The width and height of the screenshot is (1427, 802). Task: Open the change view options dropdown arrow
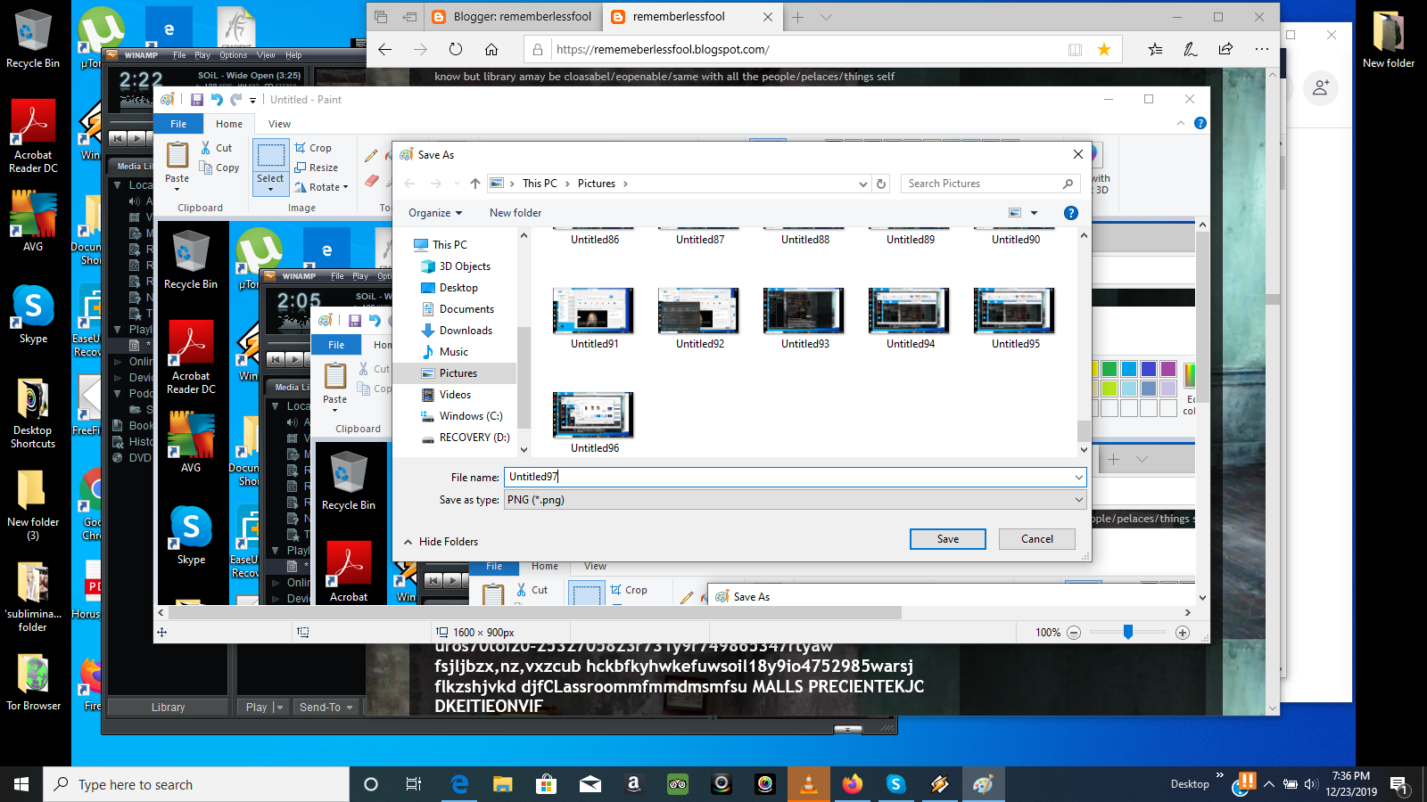pyautogui.click(x=1035, y=213)
